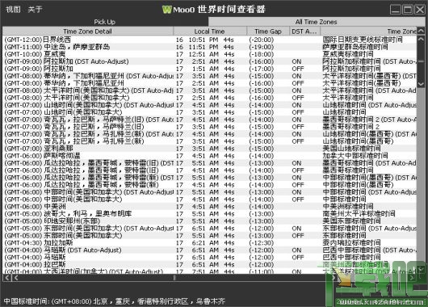Viewport: 428px width, 307px height.
Task: Click the 11:51 PM local time cell
Action: 211,47
